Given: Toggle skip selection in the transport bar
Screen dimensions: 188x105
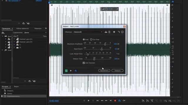Looking at the screenshot, I should coord(124,101).
